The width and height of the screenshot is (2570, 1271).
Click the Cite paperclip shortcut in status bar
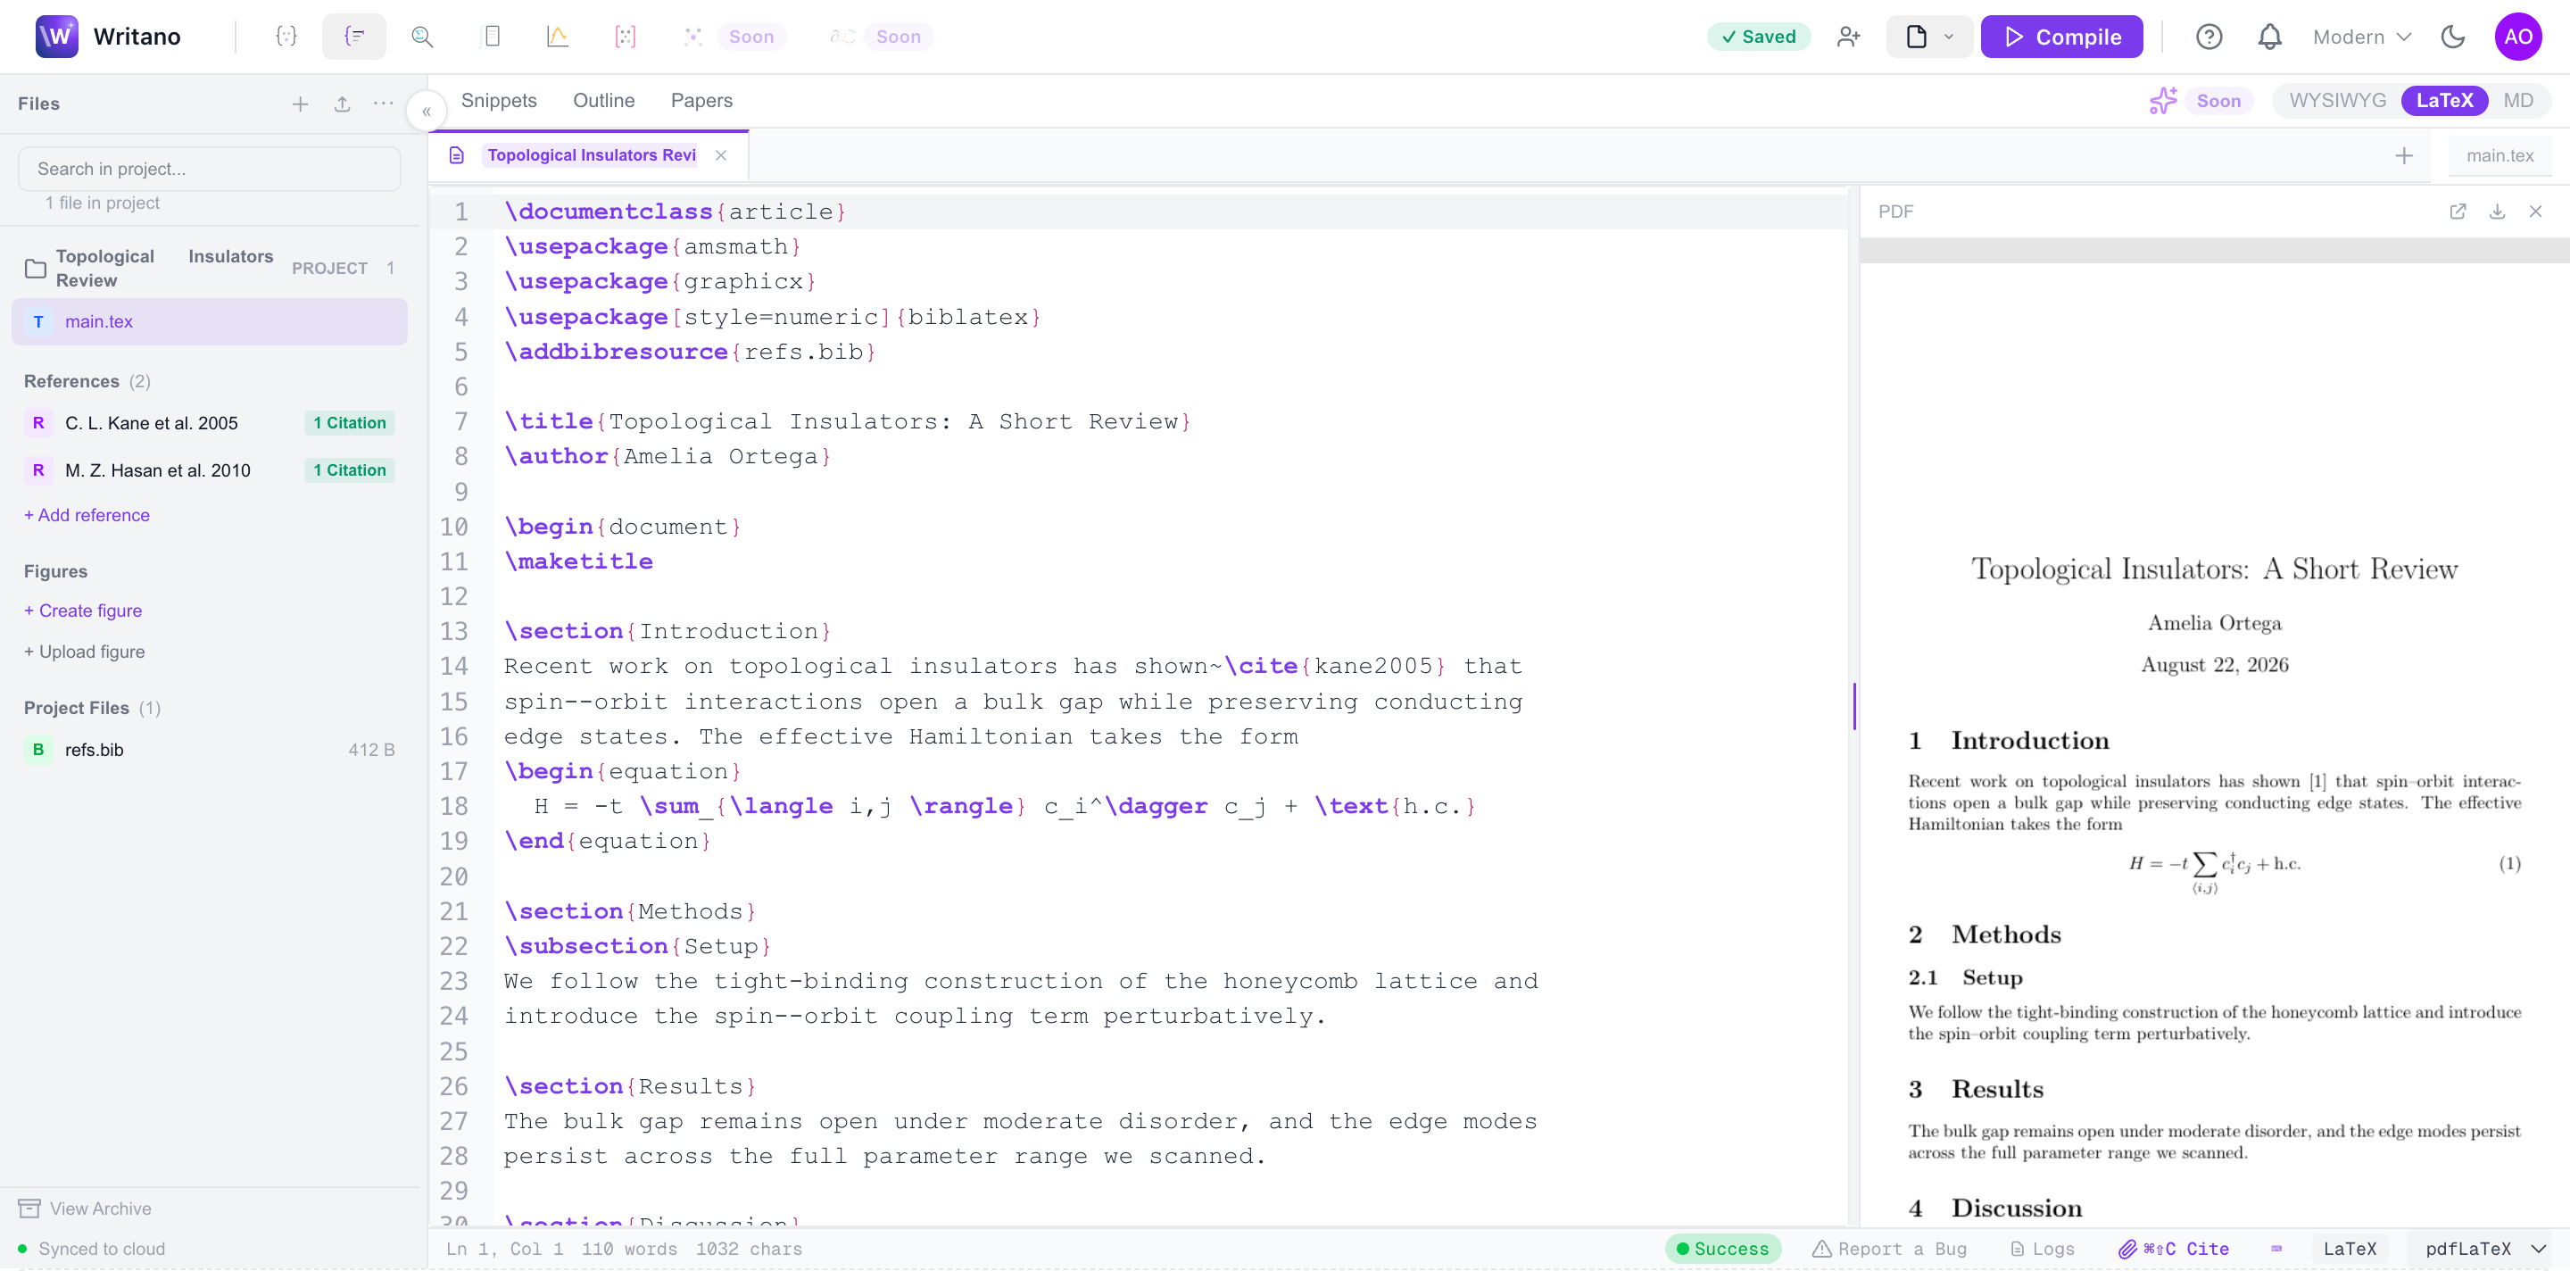tap(2173, 1249)
